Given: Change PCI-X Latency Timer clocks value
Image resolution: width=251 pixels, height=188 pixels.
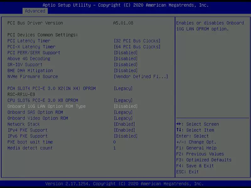Looking at the screenshot, I should pos(137,47).
